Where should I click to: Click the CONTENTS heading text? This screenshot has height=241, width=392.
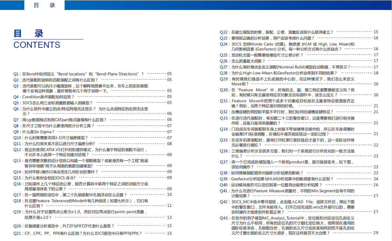click(x=36, y=45)
